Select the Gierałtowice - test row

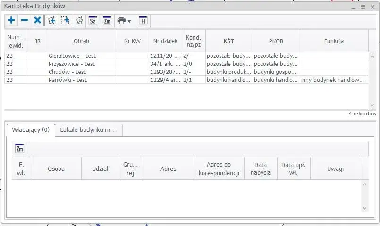(x=72, y=56)
